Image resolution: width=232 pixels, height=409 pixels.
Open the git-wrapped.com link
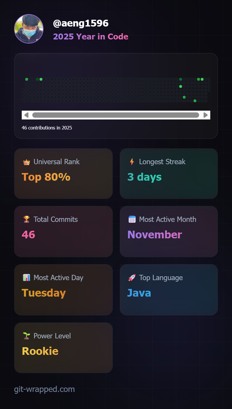point(44,389)
